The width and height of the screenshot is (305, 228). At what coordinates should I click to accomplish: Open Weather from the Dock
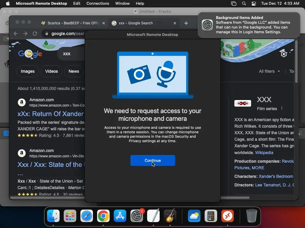[x=194, y=216]
